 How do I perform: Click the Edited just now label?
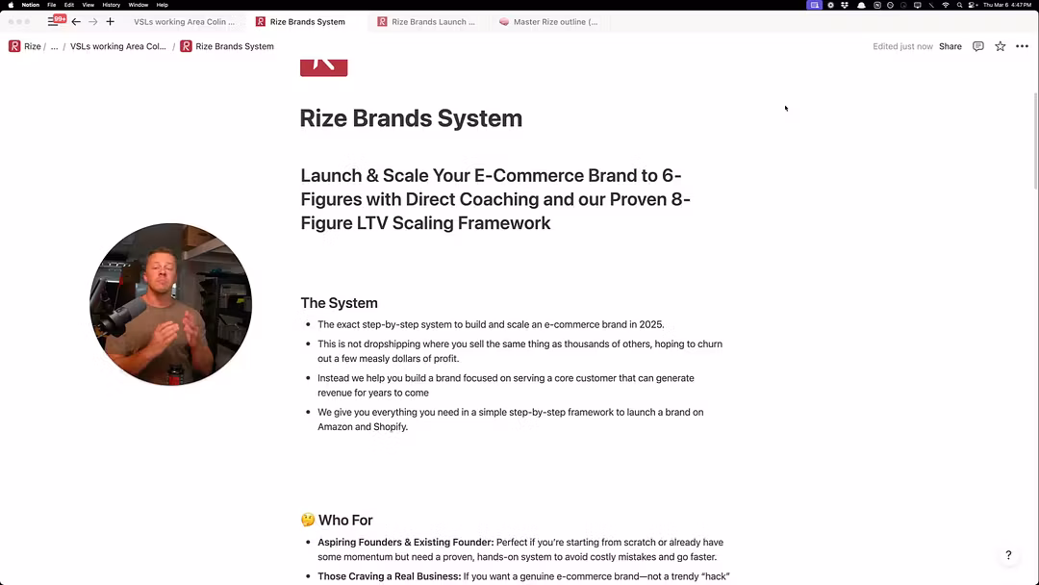pyautogui.click(x=902, y=46)
